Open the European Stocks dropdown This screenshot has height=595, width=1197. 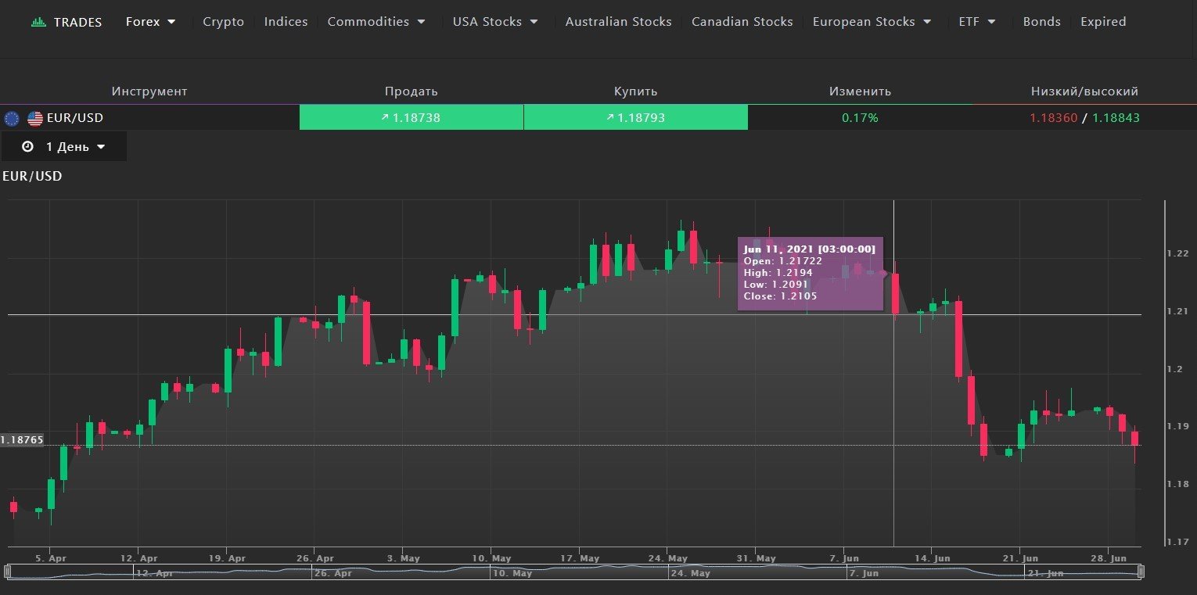click(872, 22)
